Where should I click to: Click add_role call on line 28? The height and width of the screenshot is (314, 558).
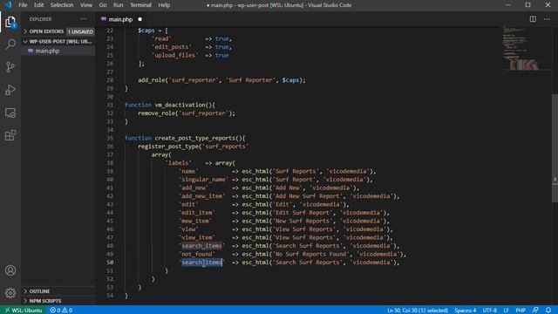tap(152, 80)
